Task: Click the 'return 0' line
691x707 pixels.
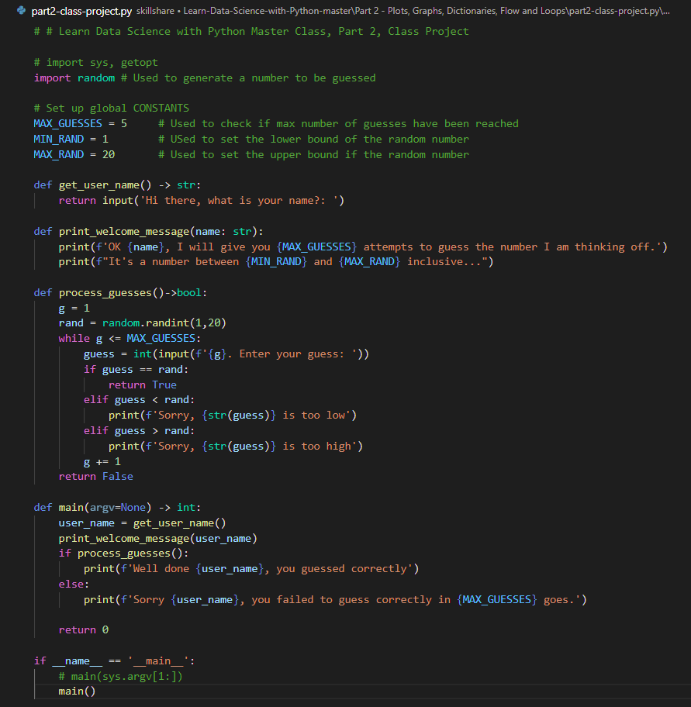Action: (84, 630)
